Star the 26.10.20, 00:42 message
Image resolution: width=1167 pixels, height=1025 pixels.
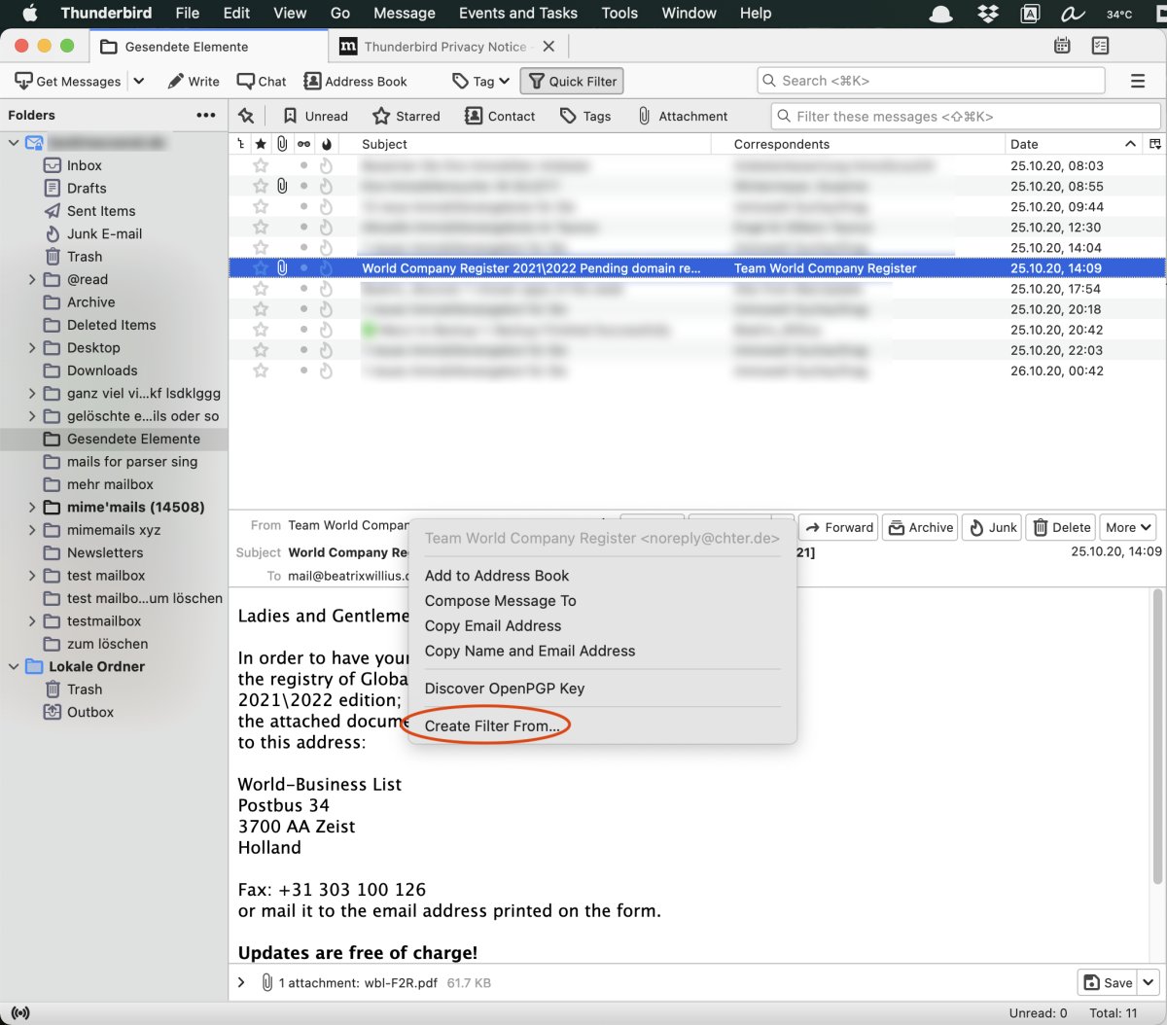pyautogui.click(x=261, y=371)
